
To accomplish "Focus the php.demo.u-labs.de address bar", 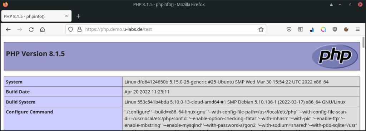I will pyautogui.click(x=163, y=29).
